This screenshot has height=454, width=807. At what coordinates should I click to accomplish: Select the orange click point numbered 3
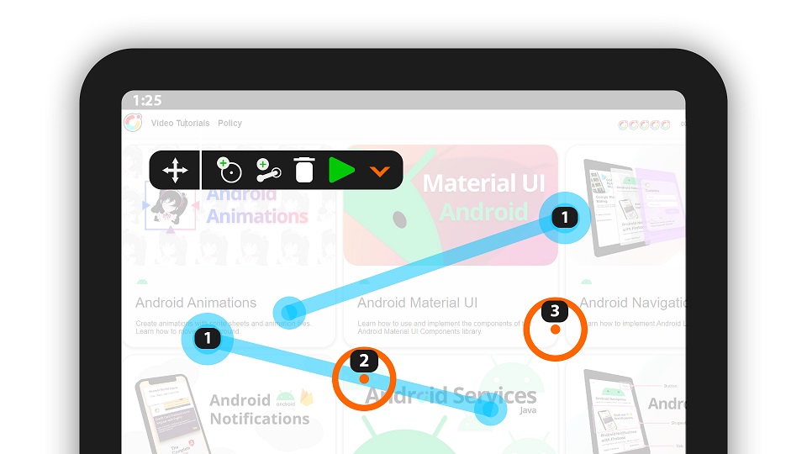click(555, 329)
